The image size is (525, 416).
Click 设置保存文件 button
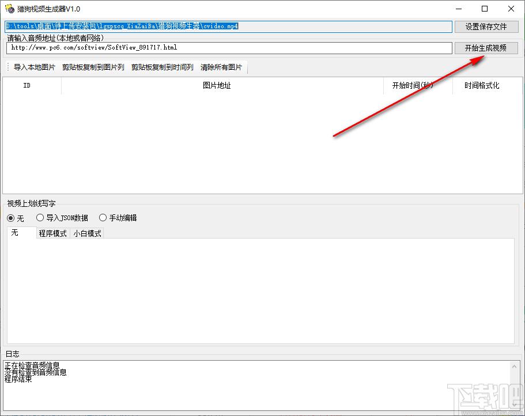tap(486, 27)
